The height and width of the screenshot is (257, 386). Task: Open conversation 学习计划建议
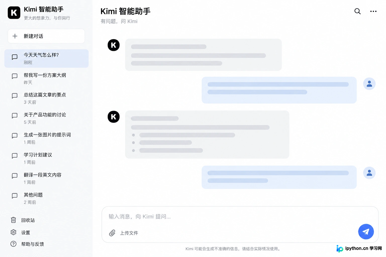(46, 158)
